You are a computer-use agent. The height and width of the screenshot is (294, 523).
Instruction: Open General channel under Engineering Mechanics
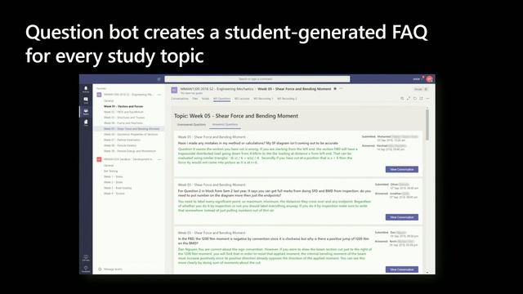(109, 100)
